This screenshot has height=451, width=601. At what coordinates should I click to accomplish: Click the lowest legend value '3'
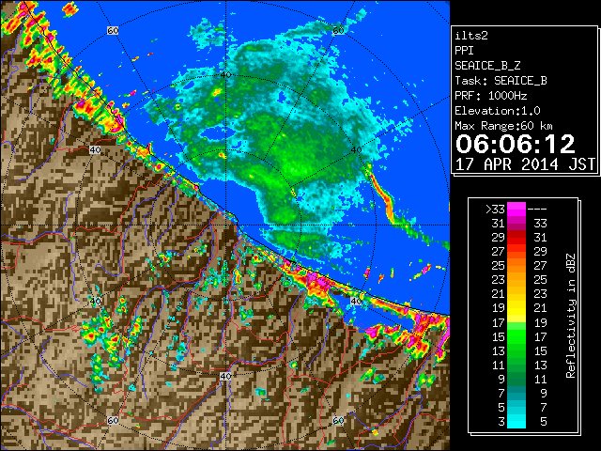[501, 422]
